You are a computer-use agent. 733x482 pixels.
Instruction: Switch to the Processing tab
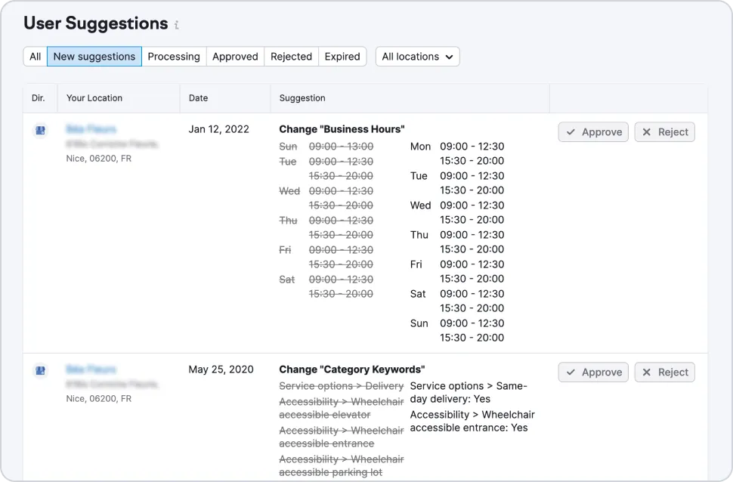[x=174, y=57]
